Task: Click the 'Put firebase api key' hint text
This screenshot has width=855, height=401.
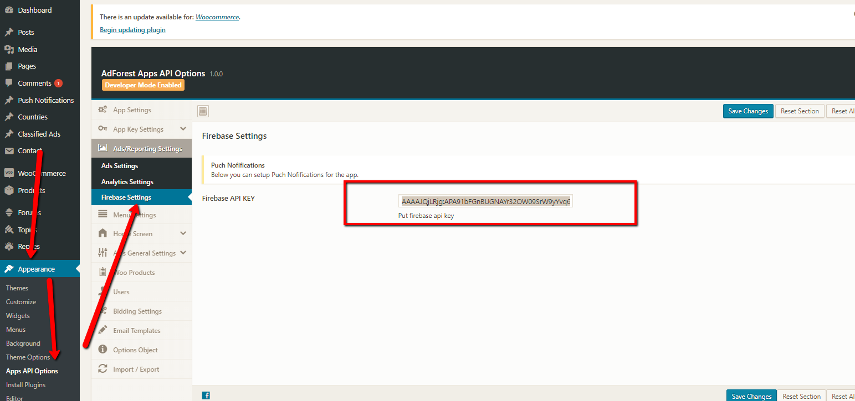Action: tap(426, 216)
